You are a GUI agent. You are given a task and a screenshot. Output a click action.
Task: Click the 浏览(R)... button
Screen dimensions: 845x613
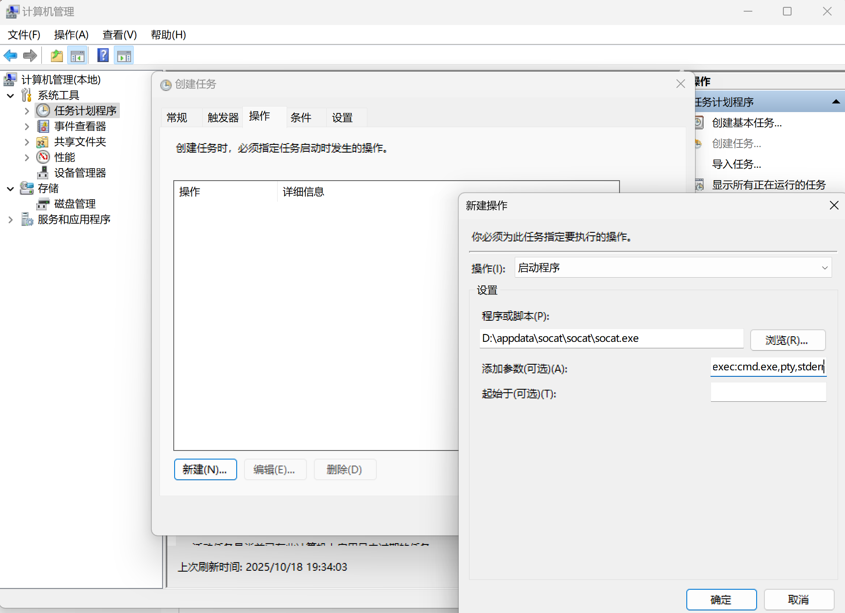[787, 340]
